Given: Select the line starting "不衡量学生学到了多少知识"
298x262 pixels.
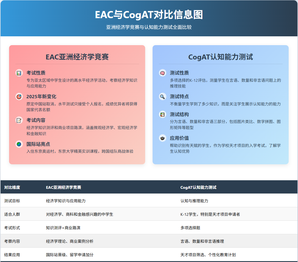Looking at the screenshot, I should [225, 104].
